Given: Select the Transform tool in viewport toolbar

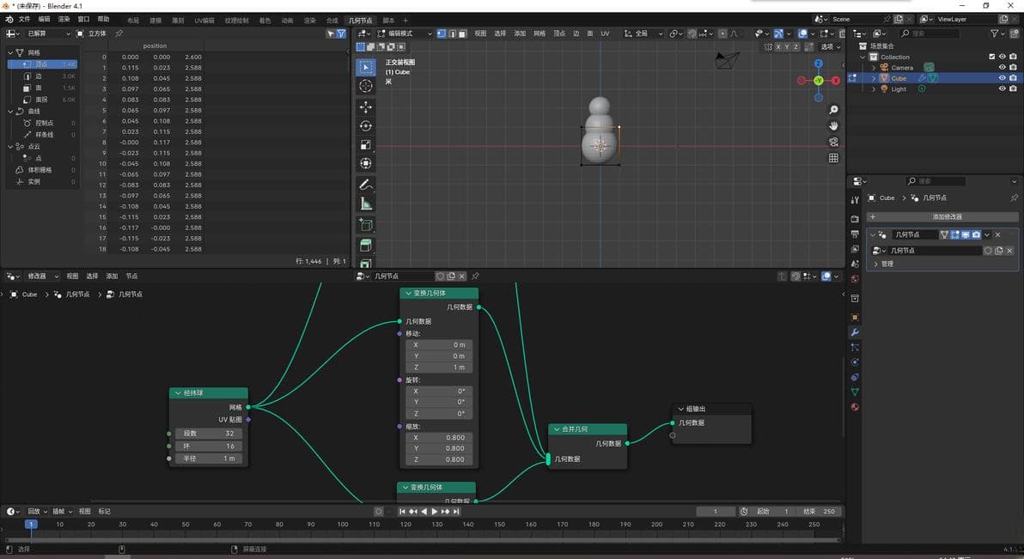Looking at the screenshot, I should coord(366,163).
